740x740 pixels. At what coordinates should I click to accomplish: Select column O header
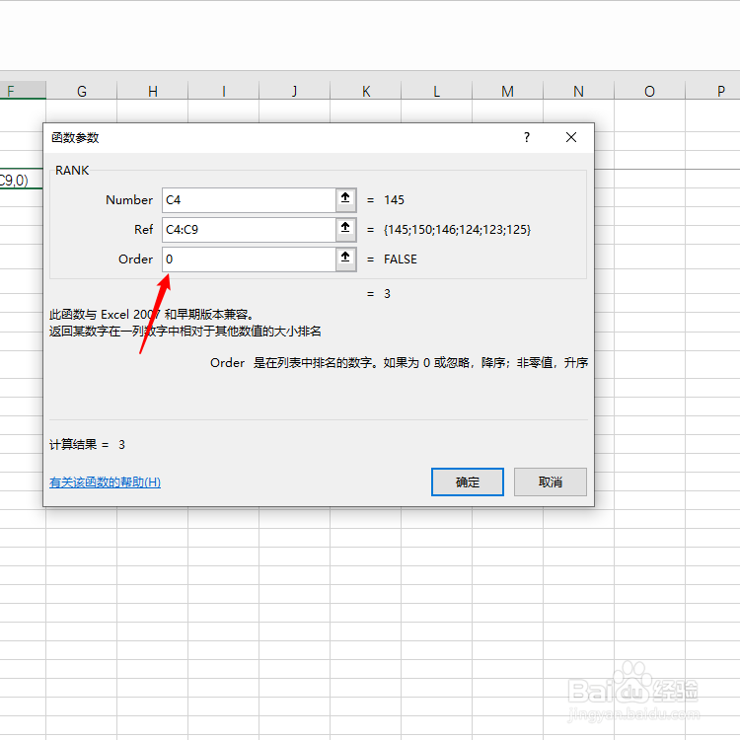click(x=650, y=91)
